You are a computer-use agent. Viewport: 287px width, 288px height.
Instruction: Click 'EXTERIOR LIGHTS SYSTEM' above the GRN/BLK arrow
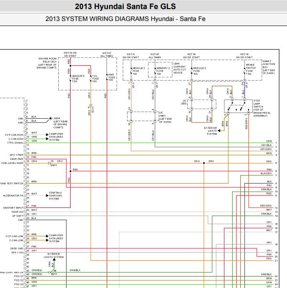53,256
